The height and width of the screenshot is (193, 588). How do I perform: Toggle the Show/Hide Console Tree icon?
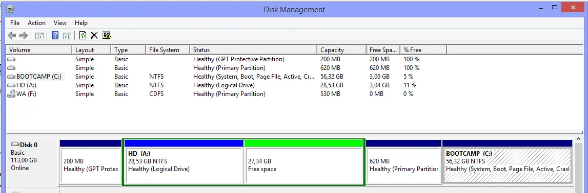click(x=39, y=36)
